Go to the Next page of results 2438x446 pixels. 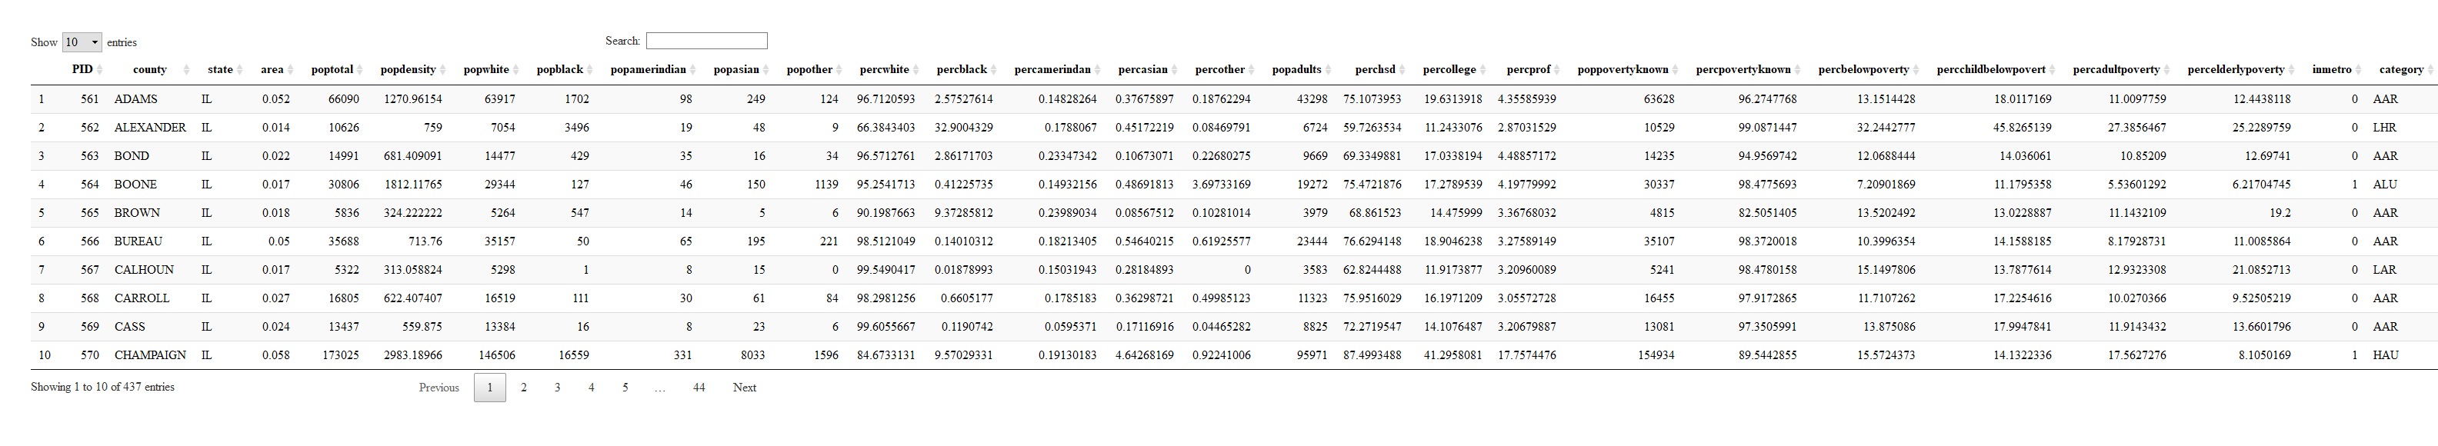click(744, 388)
